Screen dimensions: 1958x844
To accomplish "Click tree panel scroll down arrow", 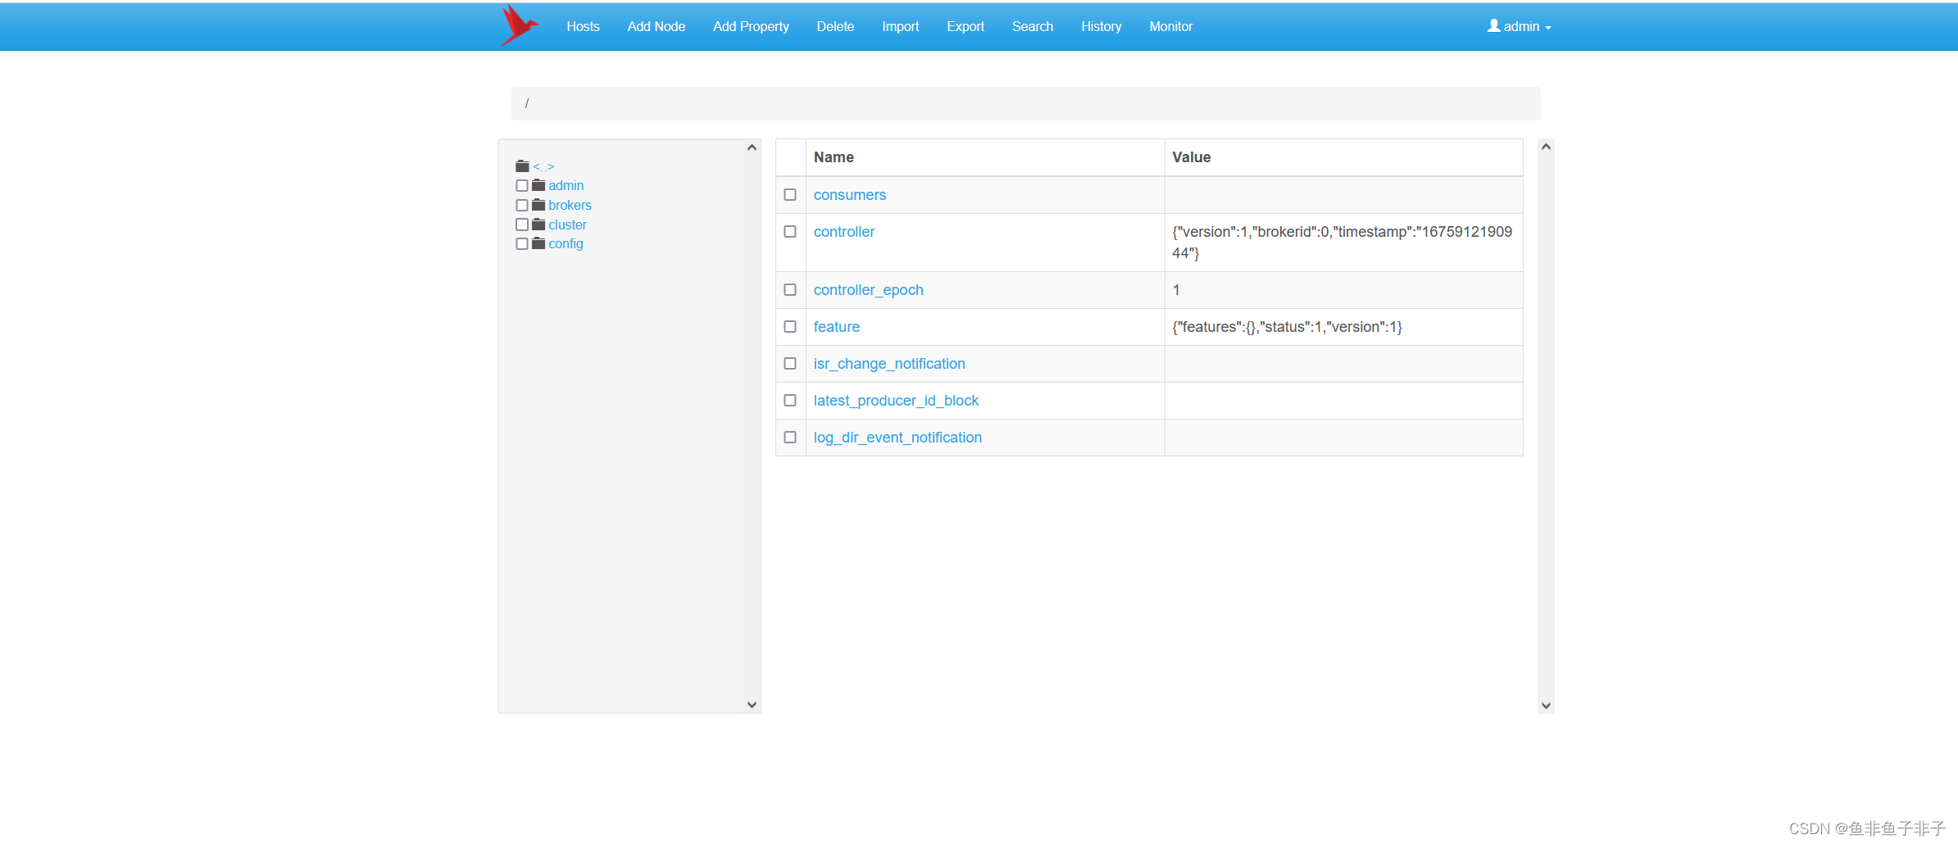I will 752,705.
